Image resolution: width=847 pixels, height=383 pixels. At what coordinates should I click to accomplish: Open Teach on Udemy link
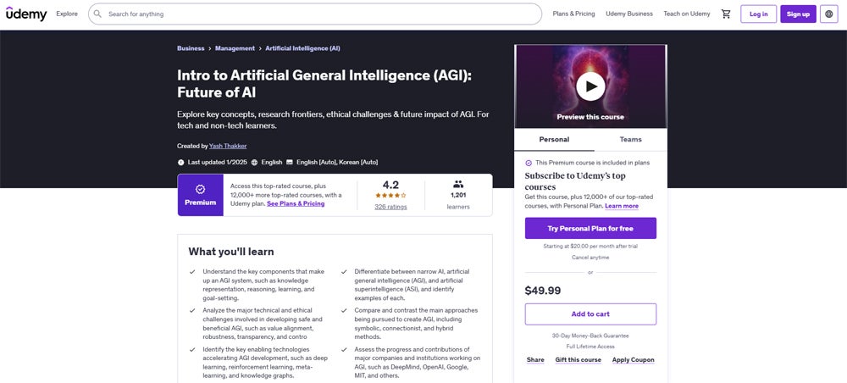[687, 14]
